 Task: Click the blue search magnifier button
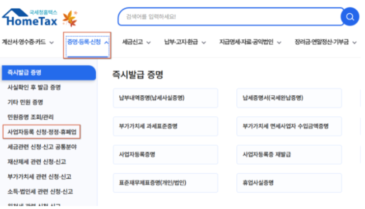tap(350, 17)
